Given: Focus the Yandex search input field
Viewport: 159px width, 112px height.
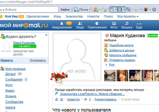Looking at the screenshot, I should (x=29, y=10).
